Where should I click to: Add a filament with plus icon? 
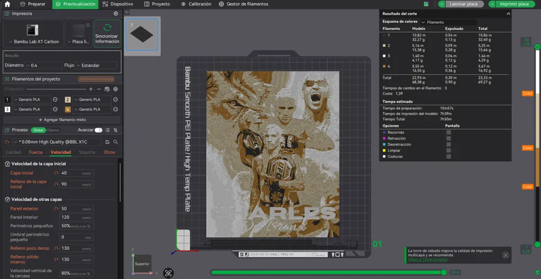point(91,89)
